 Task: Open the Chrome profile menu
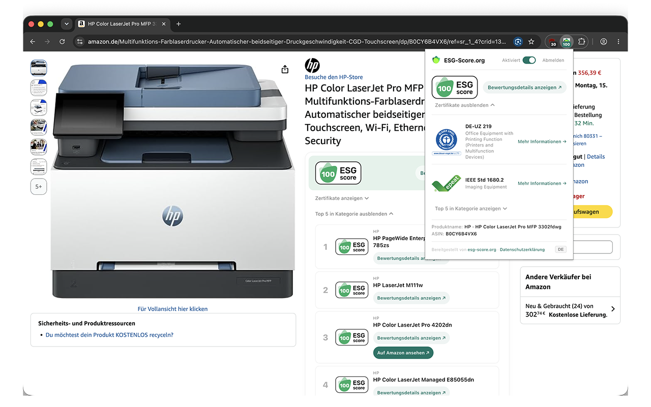[x=604, y=42]
